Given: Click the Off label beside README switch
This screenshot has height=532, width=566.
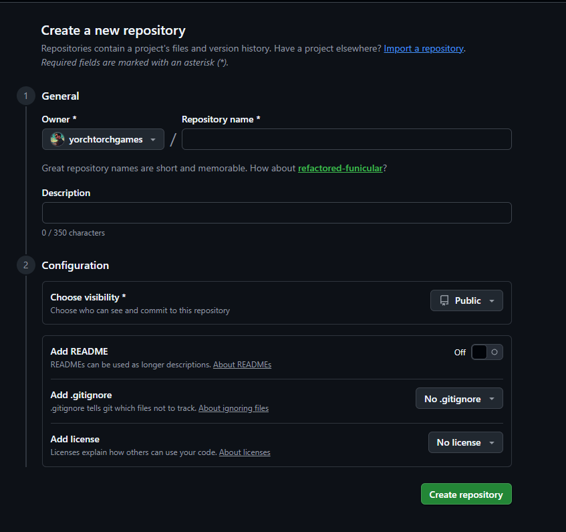Looking at the screenshot, I should pos(460,353).
